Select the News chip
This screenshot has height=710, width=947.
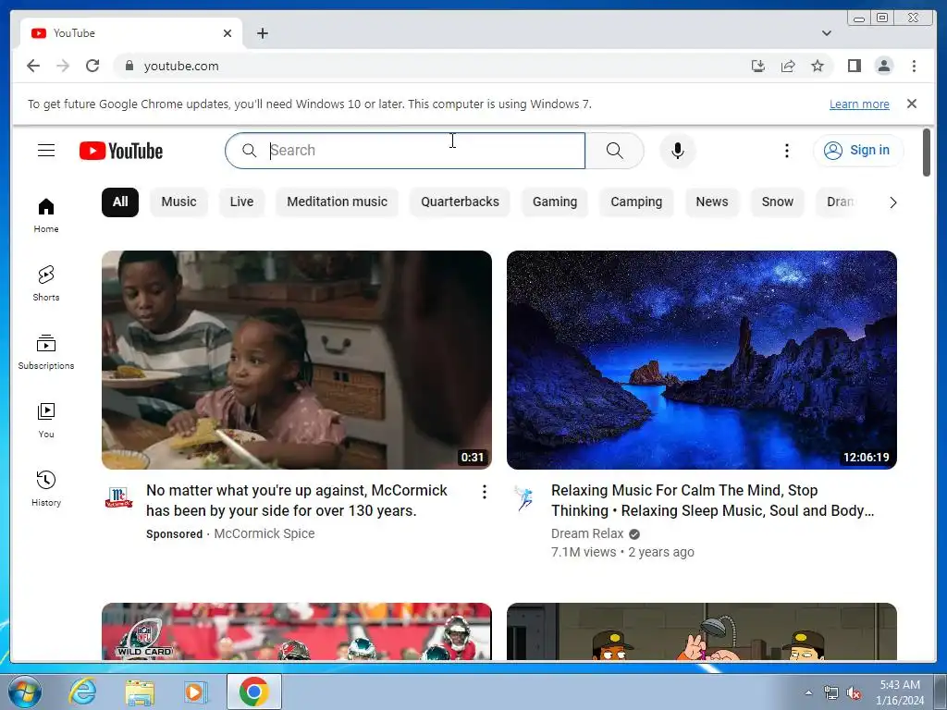click(x=711, y=202)
